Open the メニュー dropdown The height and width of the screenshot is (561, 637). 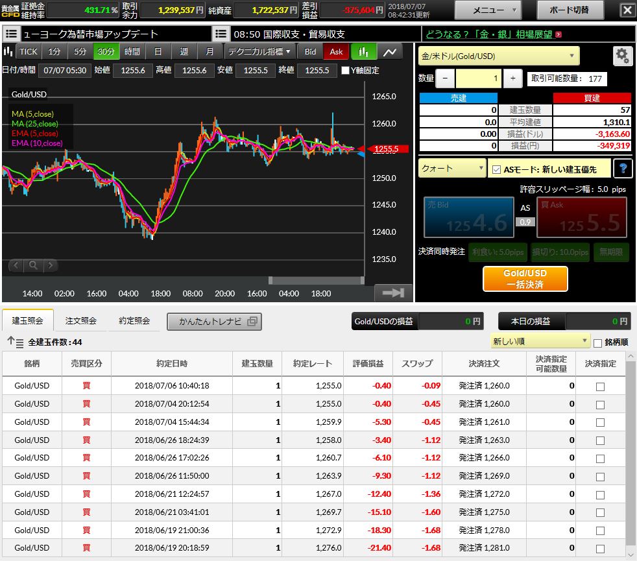click(488, 10)
